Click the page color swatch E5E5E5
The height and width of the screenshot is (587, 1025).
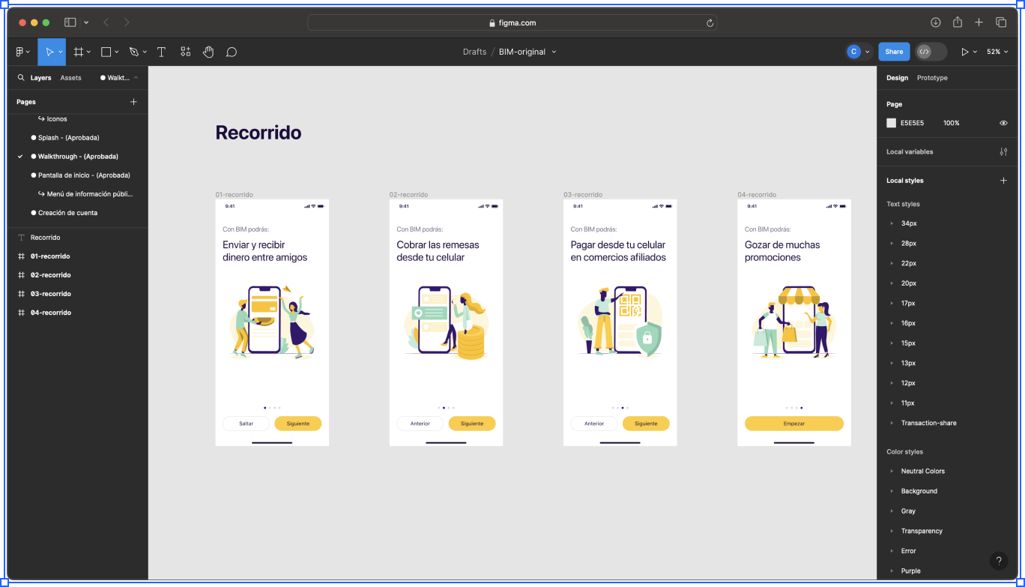892,123
